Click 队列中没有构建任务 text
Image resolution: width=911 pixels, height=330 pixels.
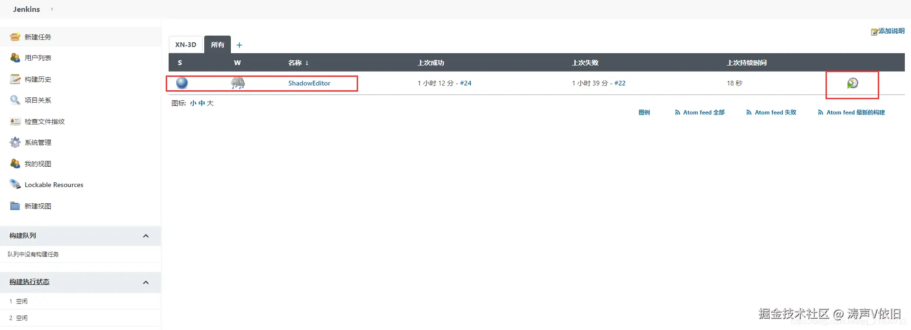pyautogui.click(x=33, y=254)
